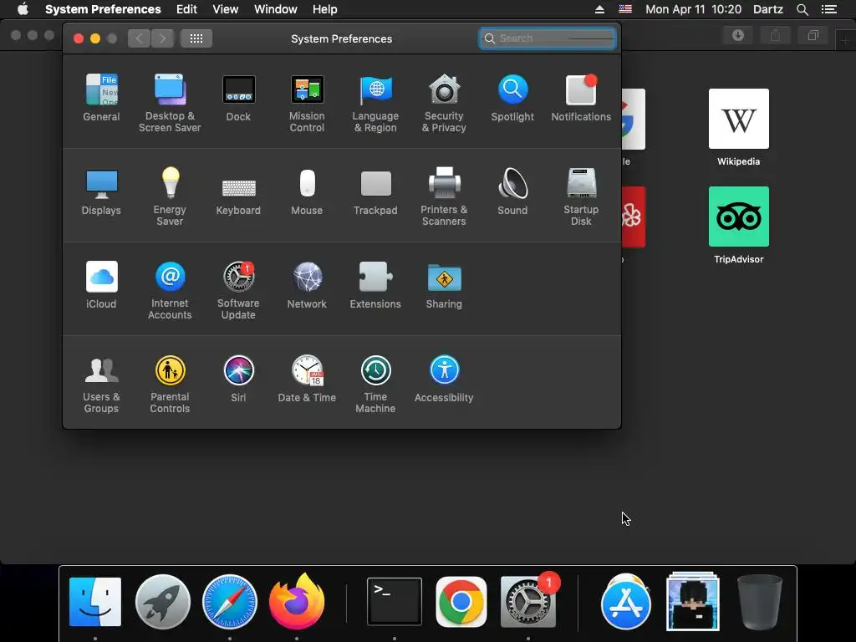Open the Window menu
Image resolution: width=856 pixels, height=642 pixels.
(x=276, y=9)
